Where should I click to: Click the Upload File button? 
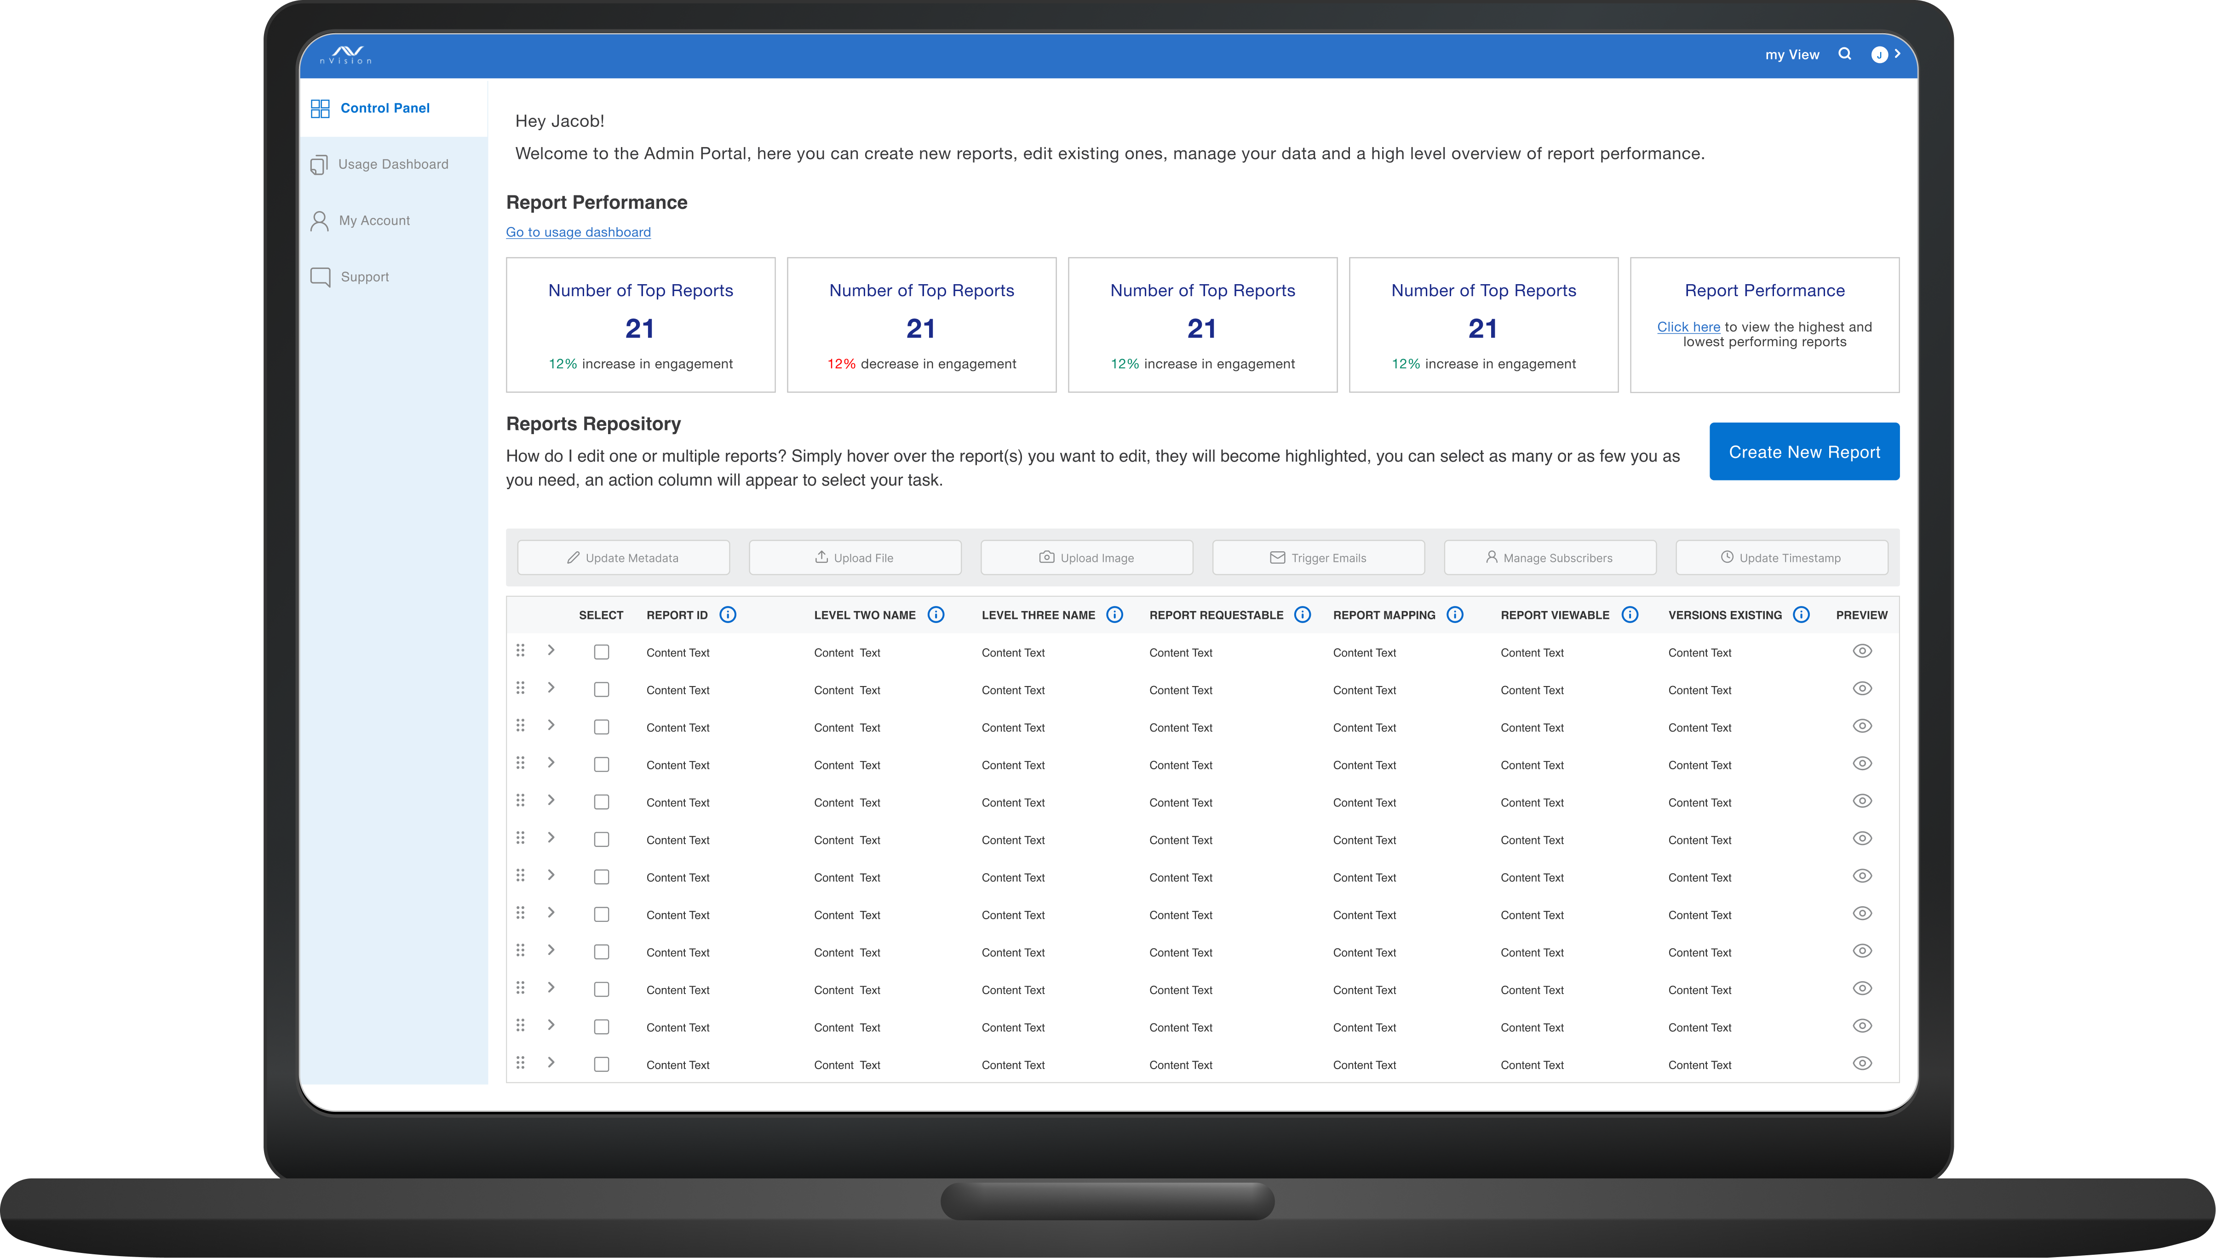click(855, 557)
